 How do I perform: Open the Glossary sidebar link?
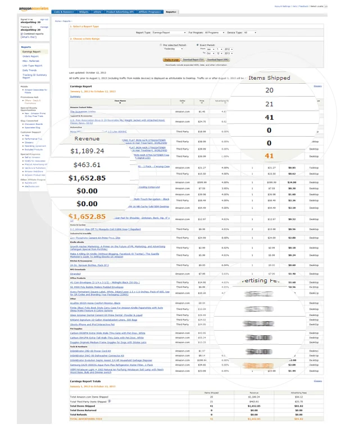click(x=29, y=142)
